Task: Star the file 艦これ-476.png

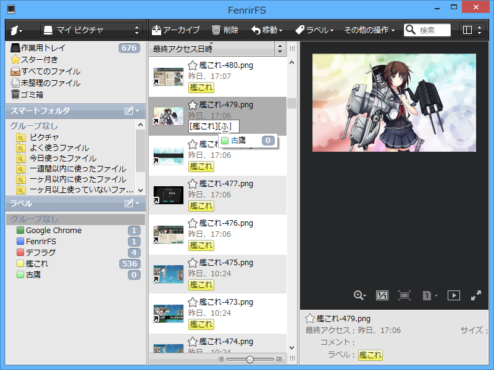Action: 193,223
